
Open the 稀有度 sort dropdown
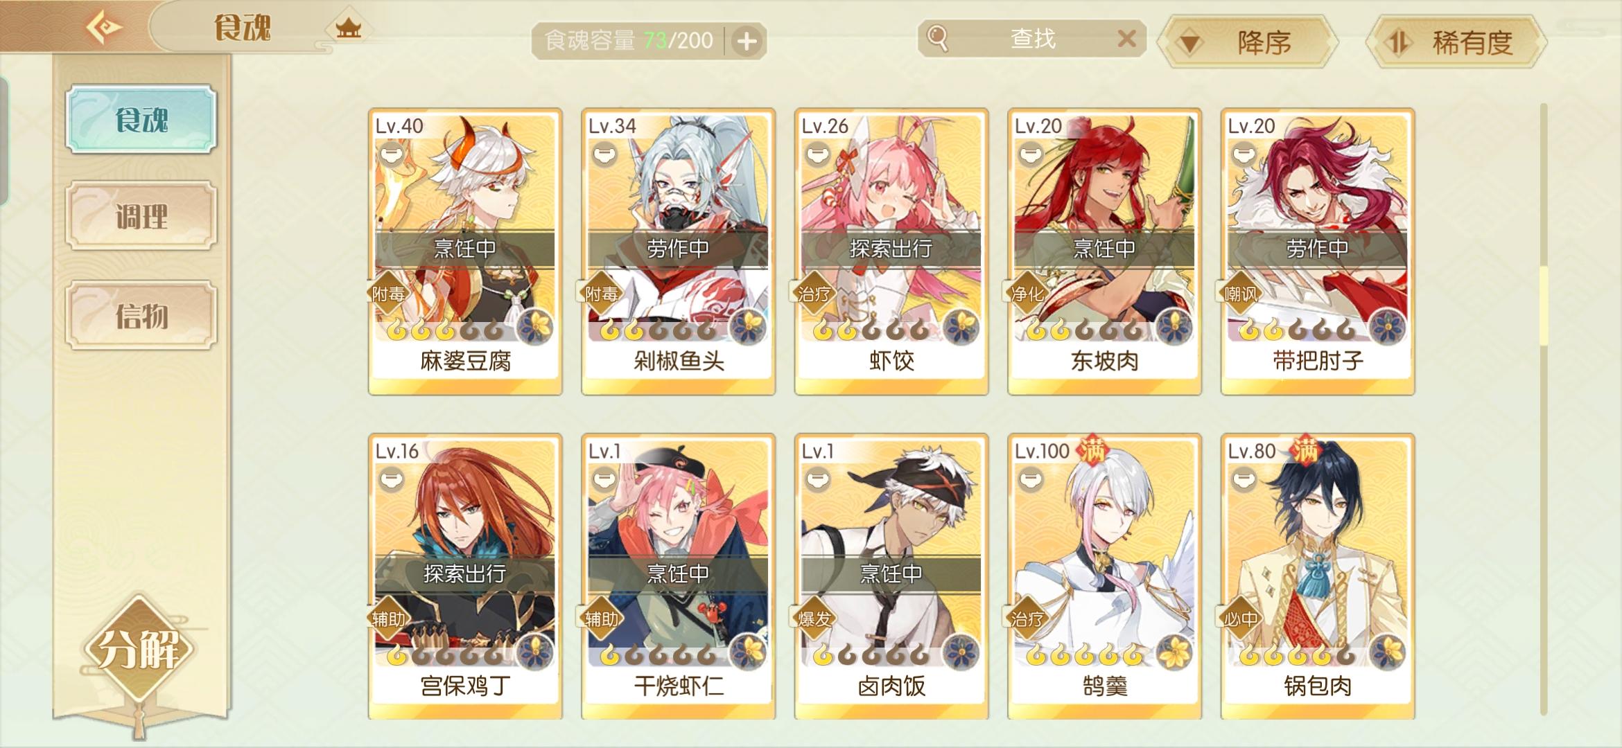tap(1458, 43)
